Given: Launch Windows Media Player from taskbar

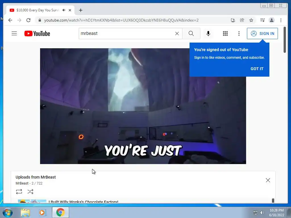Looking at the screenshot, I should coord(42,213).
